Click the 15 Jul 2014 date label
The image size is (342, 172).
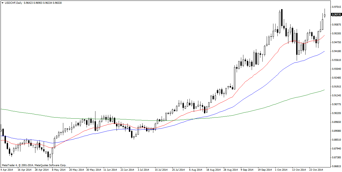tap(161, 170)
